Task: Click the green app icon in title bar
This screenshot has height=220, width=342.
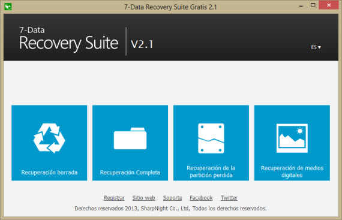Action: [8, 7]
